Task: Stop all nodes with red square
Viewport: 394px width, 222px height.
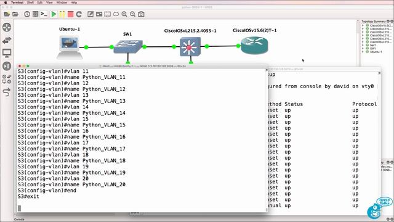Action: tap(71, 14)
